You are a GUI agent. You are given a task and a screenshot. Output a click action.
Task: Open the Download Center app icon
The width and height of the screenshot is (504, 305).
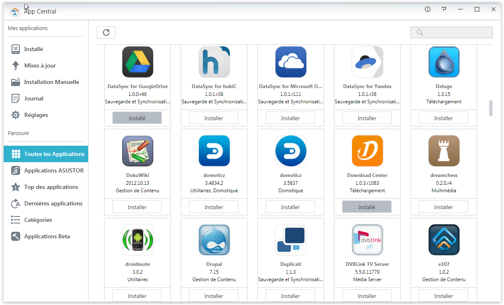(367, 151)
